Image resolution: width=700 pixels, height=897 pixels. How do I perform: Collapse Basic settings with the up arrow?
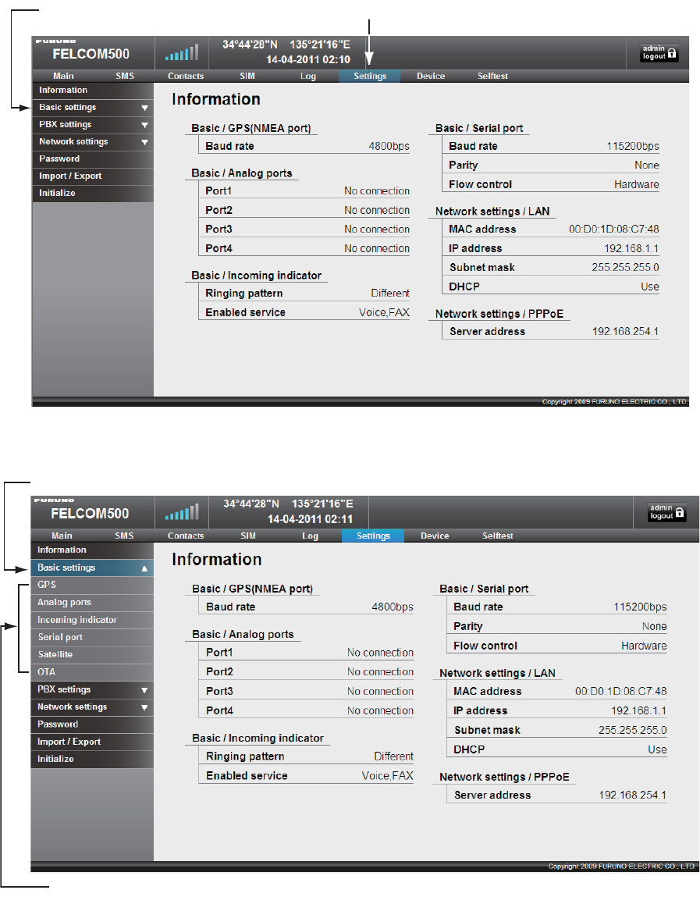(x=144, y=568)
